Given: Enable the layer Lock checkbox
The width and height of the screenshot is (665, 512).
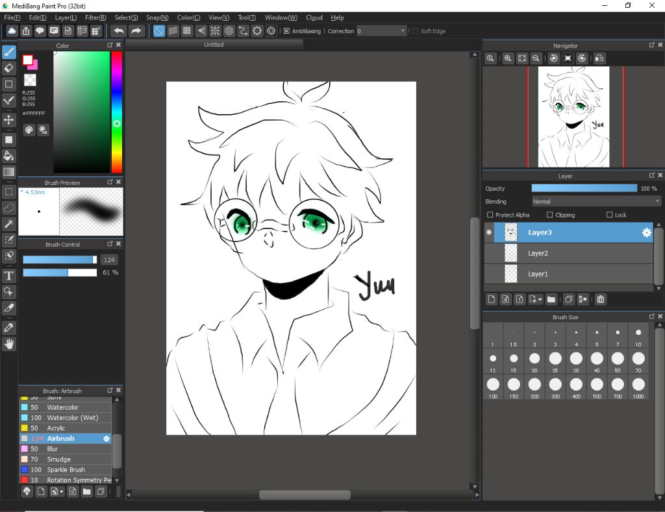Looking at the screenshot, I should 609,215.
